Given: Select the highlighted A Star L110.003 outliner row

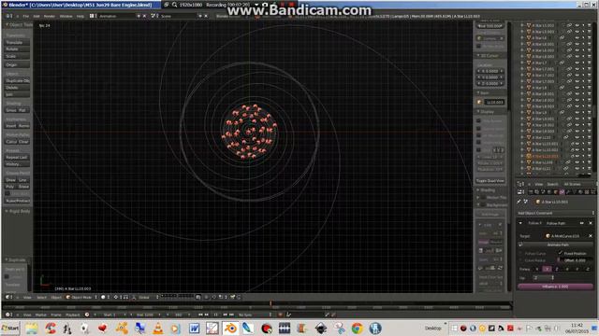Looking at the screenshot, I should (546, 156).
